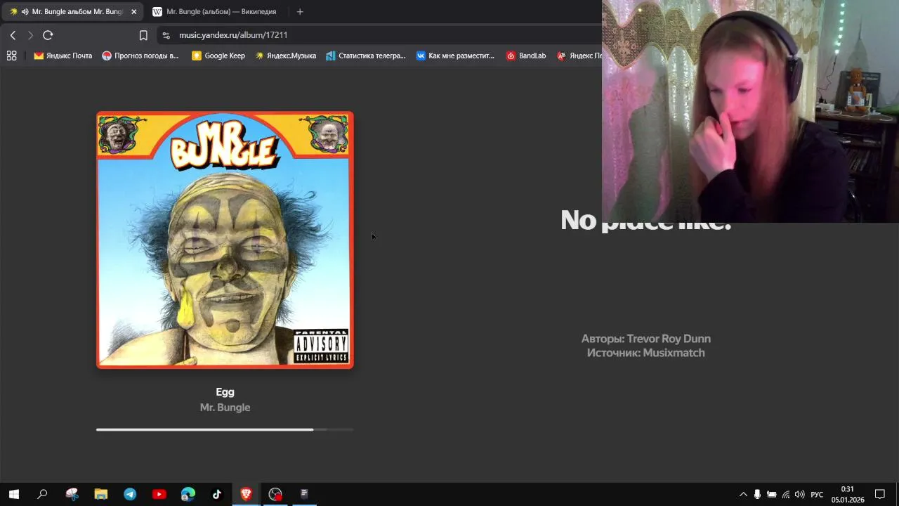Mute the tab via speaker icon
The image size is (899, 506).
25,11
